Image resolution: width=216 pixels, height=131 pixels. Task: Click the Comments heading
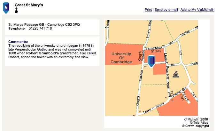18,42
